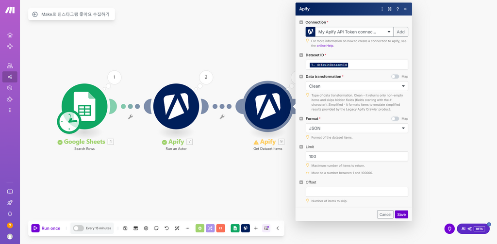Open operations bubble 2 above Apify
The height and width of the screenshot is (244, 497).
[x=206, y=77]
